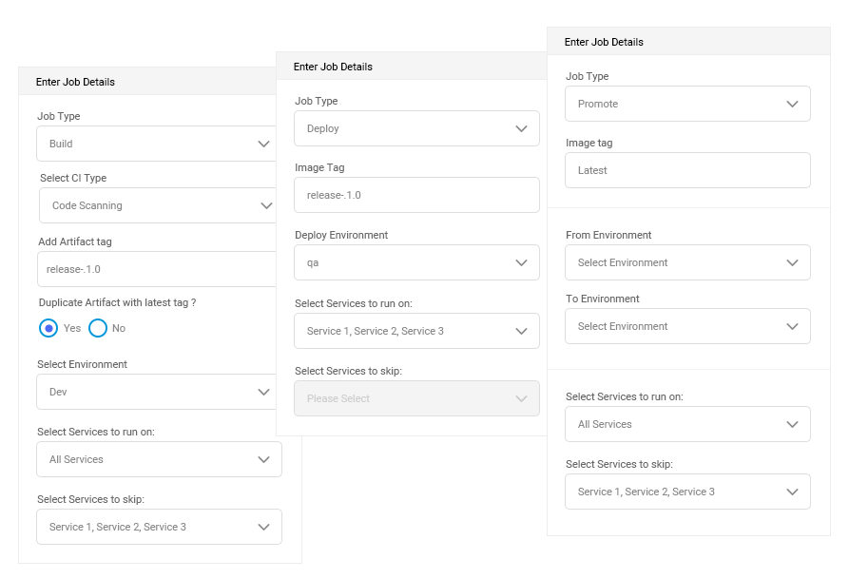Open the Deploy Job Type dropdown

point(416,128)
